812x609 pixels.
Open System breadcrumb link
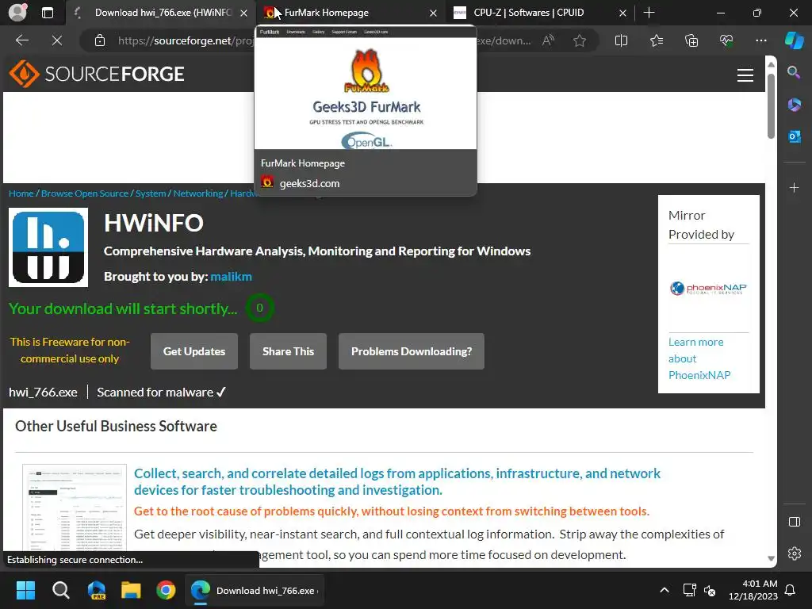point(151,193)
